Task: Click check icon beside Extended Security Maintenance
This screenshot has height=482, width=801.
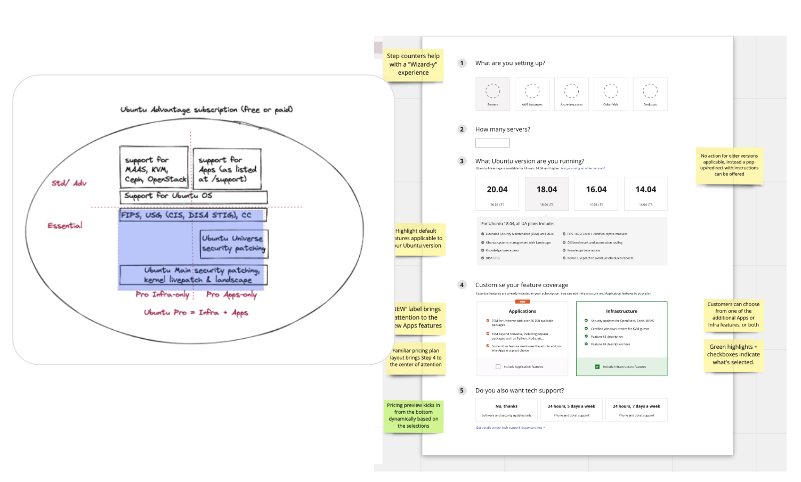Action: (483, 234)
